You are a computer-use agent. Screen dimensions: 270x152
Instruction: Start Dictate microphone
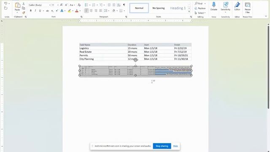214,7
